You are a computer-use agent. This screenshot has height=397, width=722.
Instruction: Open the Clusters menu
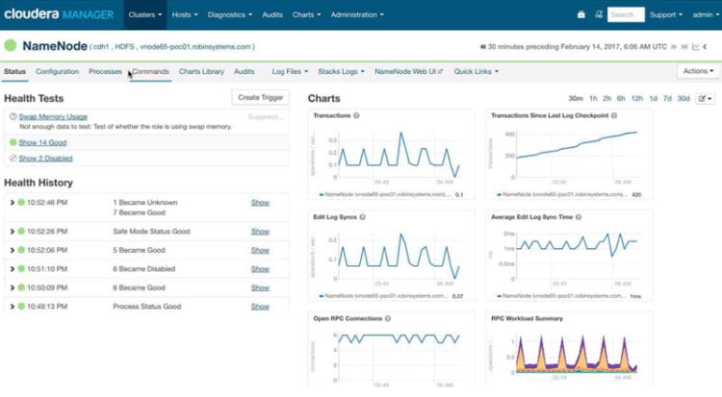point(145,14)
